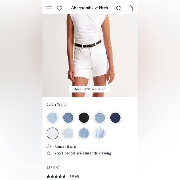Choose the blue striped pattern swatch
This screenshot has width=180, height=180.
pos(100,133)
